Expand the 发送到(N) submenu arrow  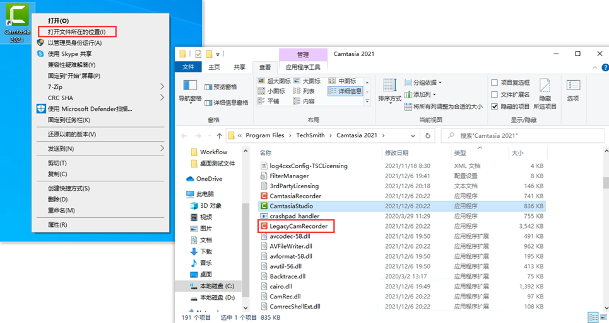tap(162, 149)
